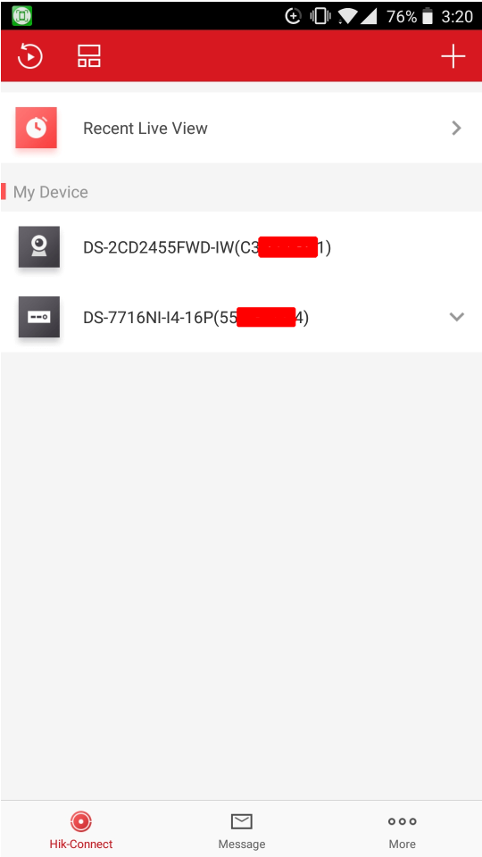Open the multi-window layout view icon
Viewport: 482px width, 857px height.
coord(89,56)
